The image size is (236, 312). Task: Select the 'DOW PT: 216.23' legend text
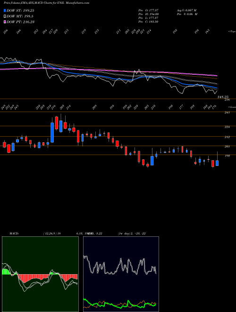point(20,22)
